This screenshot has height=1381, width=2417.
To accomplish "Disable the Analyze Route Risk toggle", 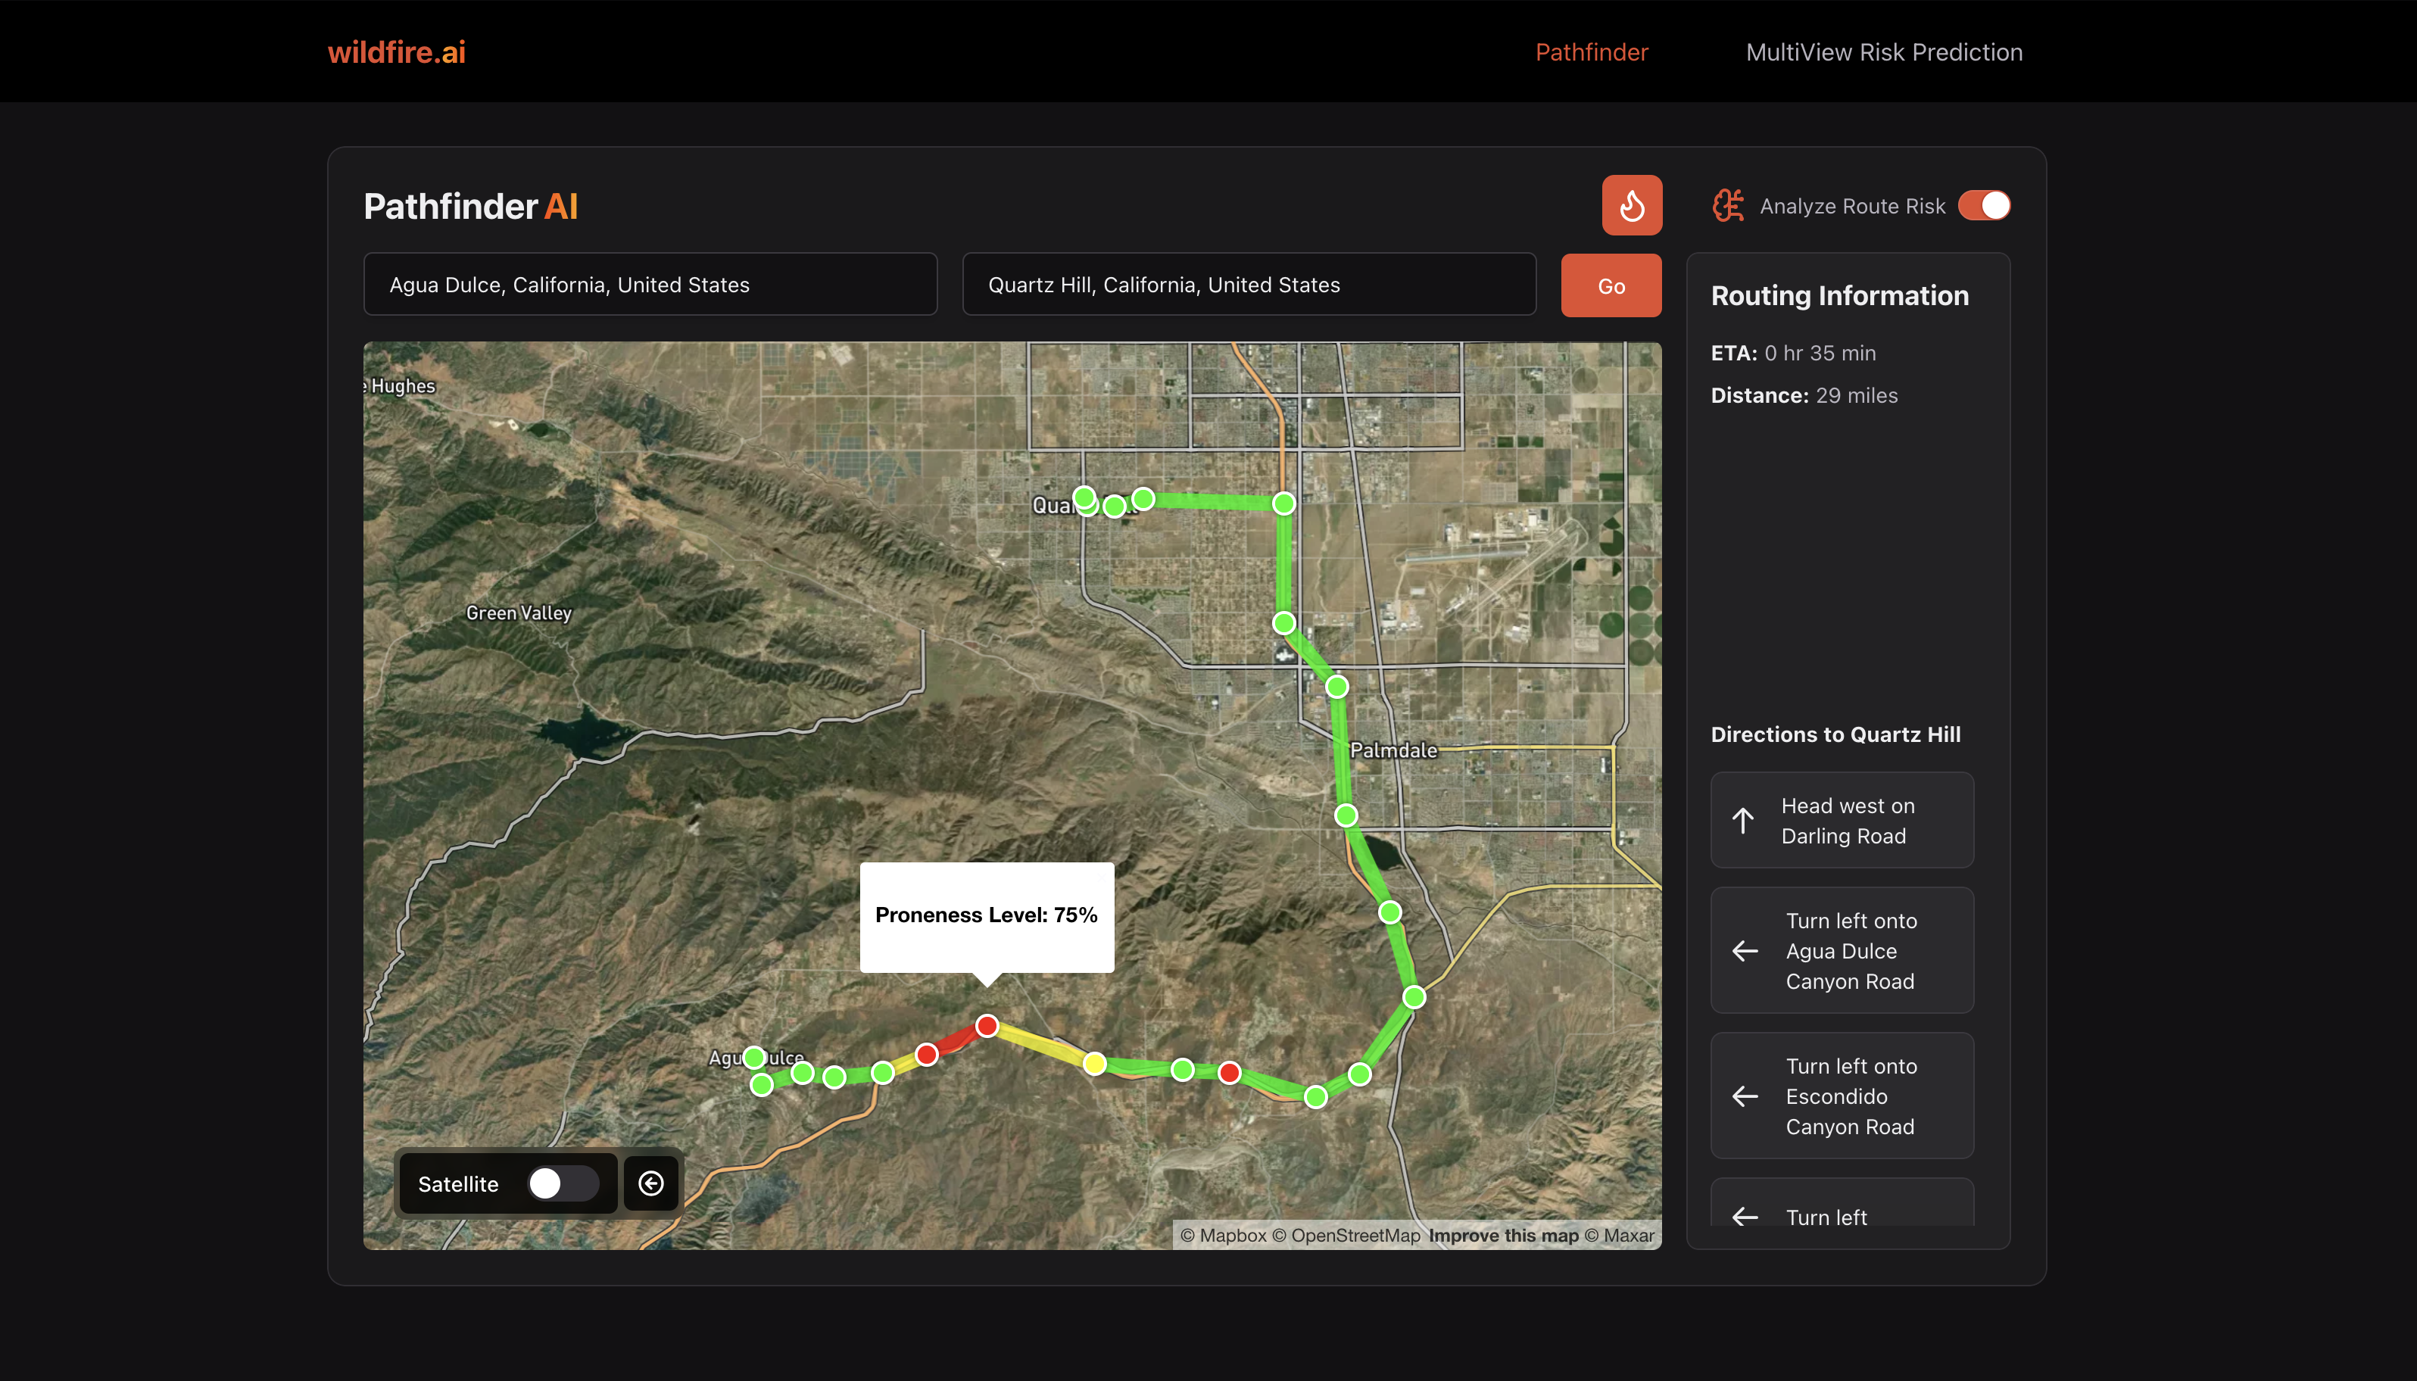I will [x=1983, y=205].
